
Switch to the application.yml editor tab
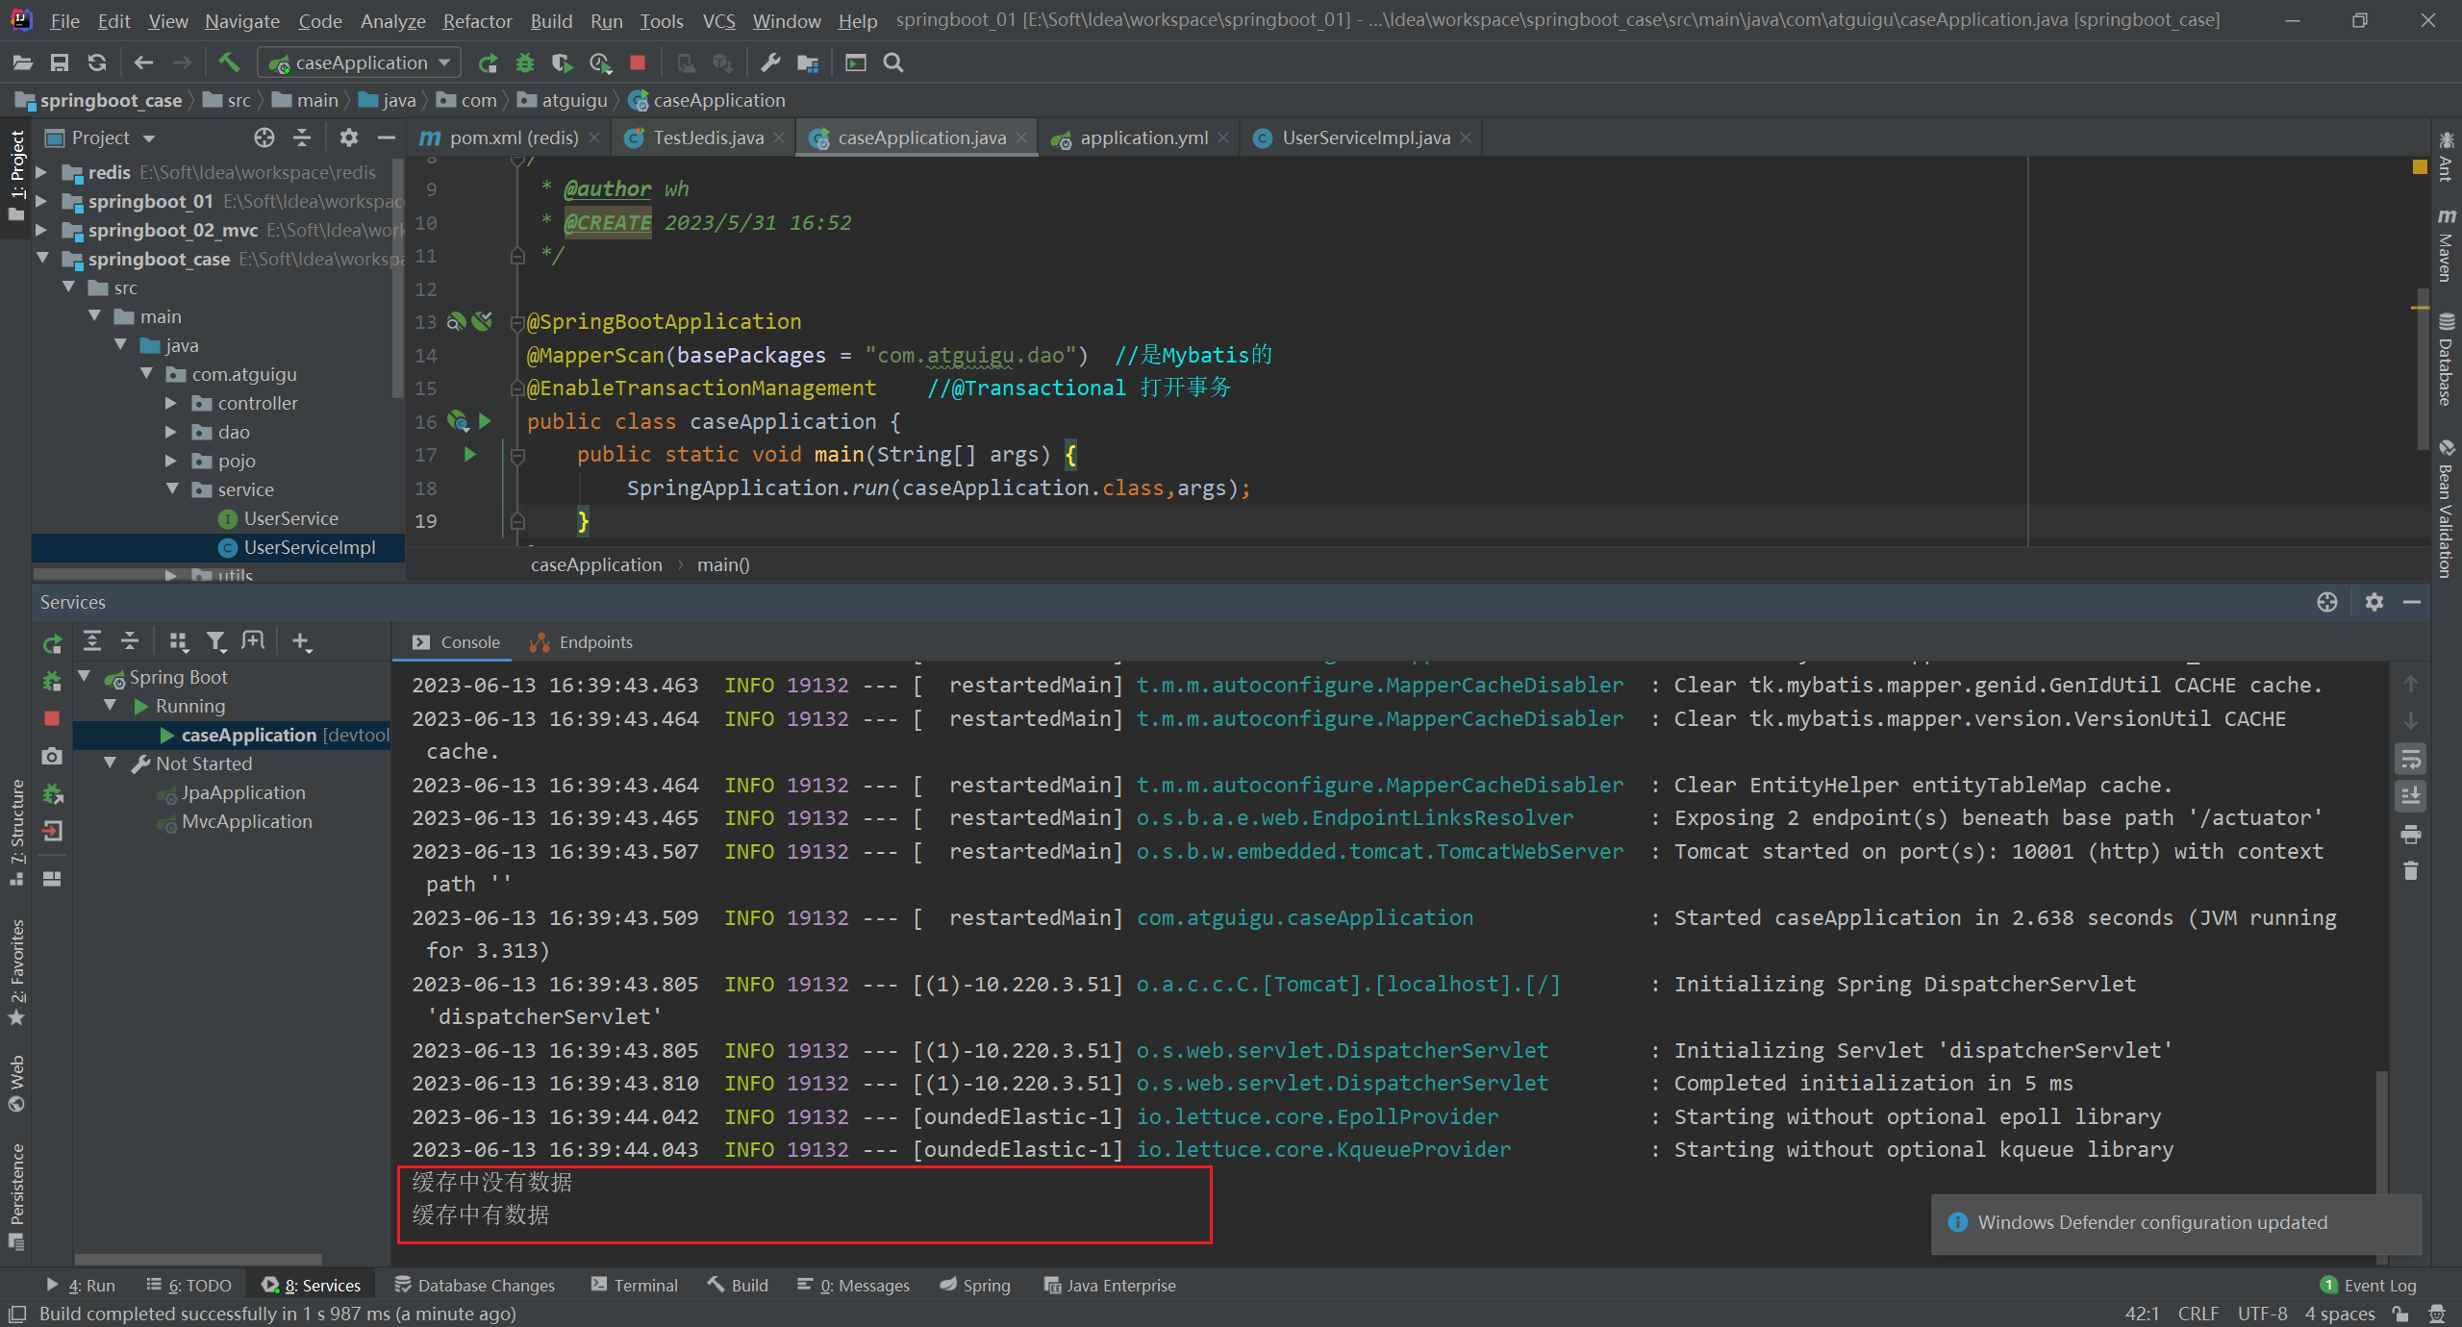(x=1143, y=138)
